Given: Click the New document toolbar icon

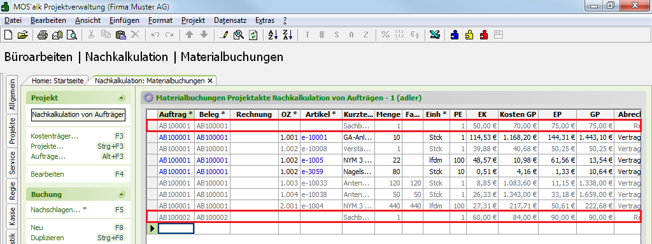Looking at the screenshot, I should click(8, 35).
